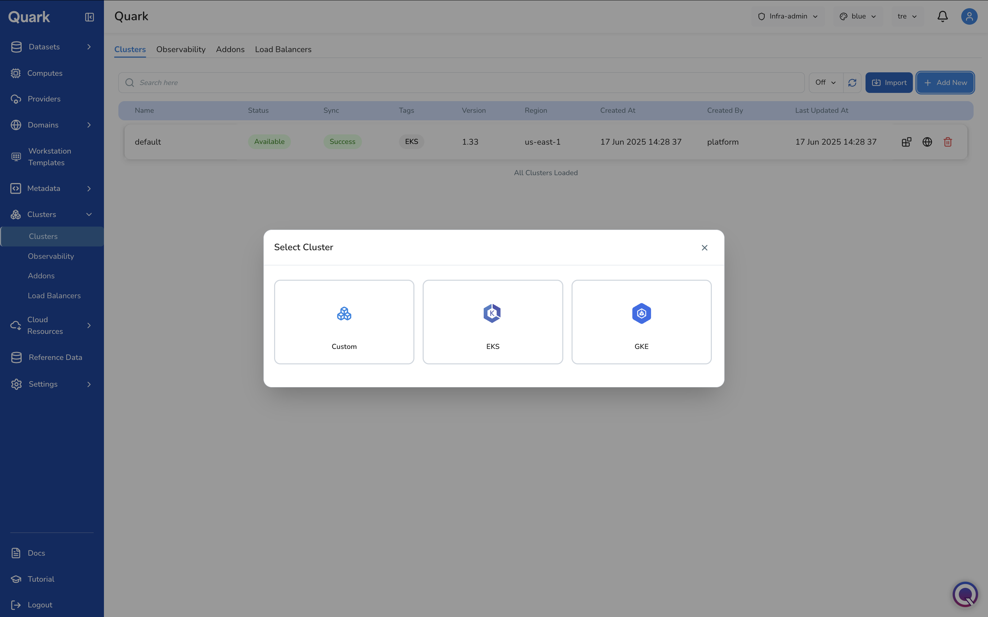Collapse the sidebar panel icon
Screen dimensions: 988x617
click(x=90, y=17)
